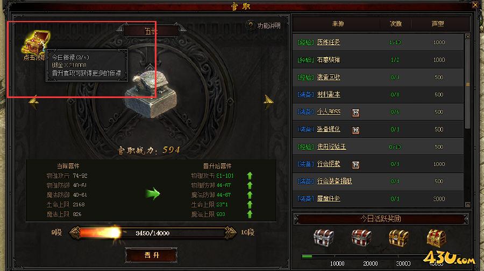Image resolution: width=484 pixels, height=271 pixels.
Task: Open the 装备回收 task link
Action: click(329, 77)
